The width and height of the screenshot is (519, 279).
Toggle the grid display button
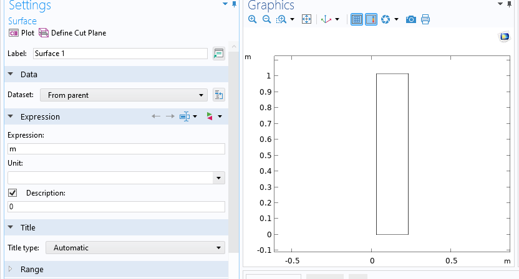click(x=357, y=20)
